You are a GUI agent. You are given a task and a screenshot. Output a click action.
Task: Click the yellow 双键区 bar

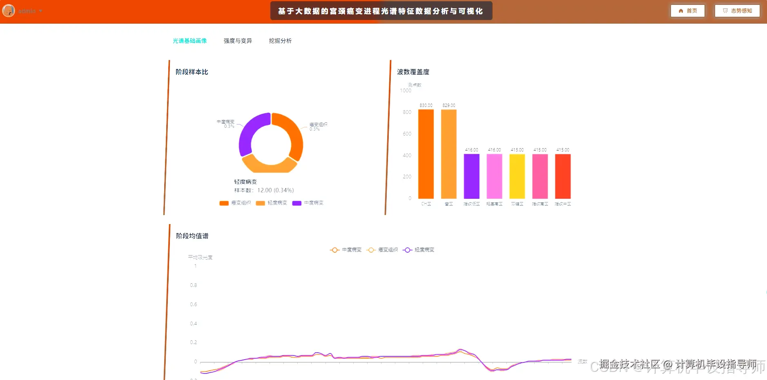(x=517, y=176)
